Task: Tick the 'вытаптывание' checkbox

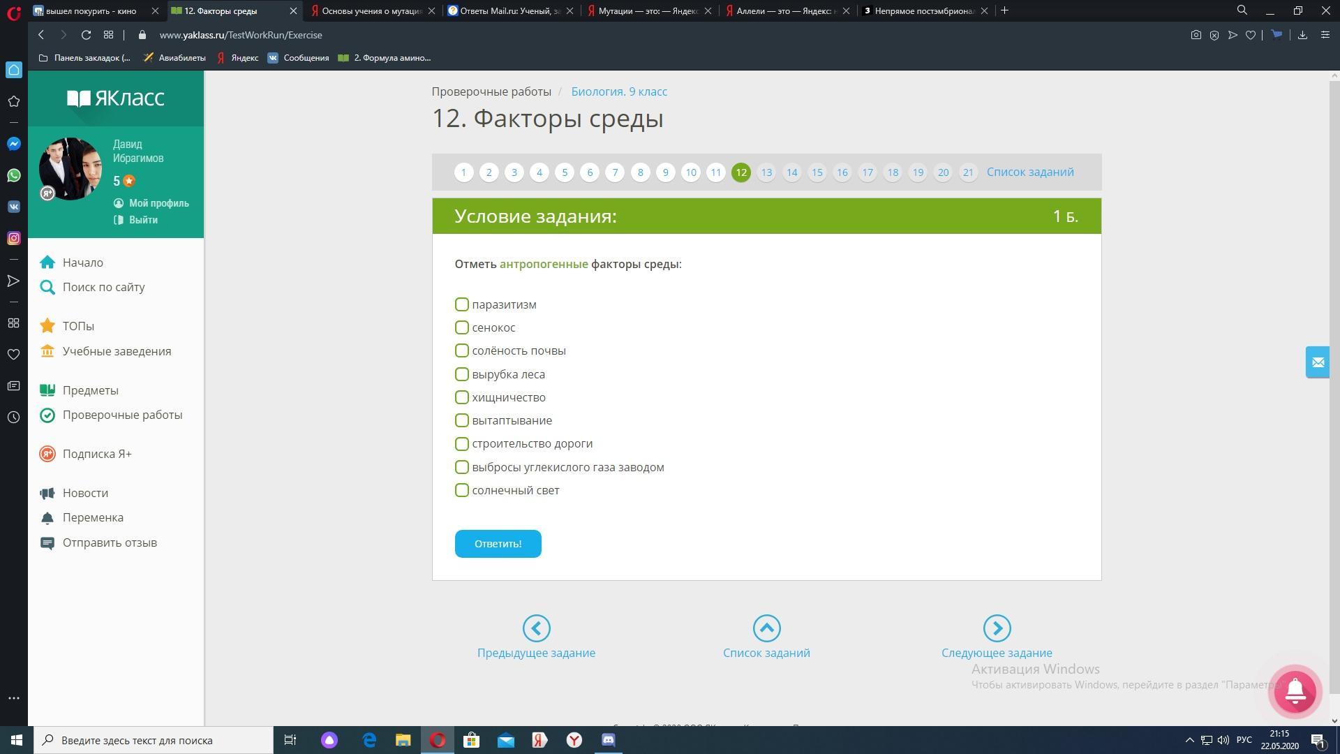Action: pyautogui.click(x=461, y=420)
